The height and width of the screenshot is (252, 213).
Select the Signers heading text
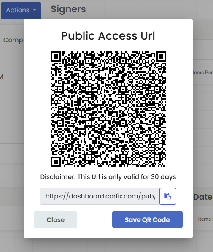tap(68, 9)
